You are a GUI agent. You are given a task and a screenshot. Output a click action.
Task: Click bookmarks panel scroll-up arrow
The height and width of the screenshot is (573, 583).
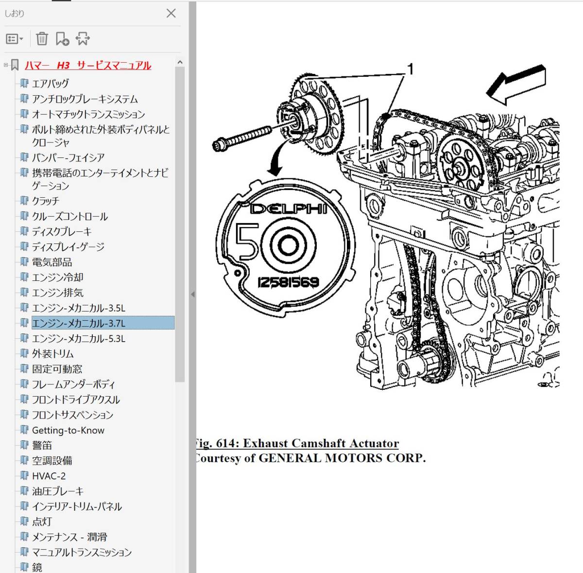[x=180, y=62]
